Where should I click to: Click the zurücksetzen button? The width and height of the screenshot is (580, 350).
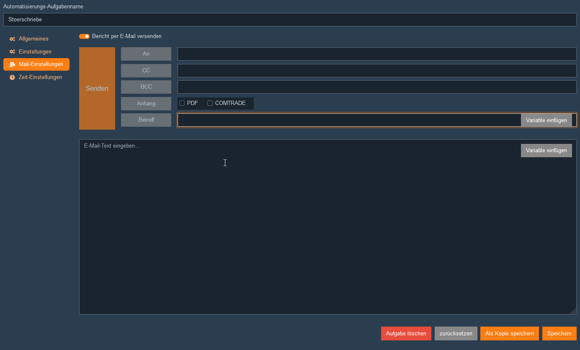[456, 333]
